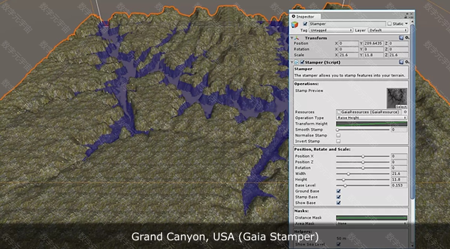
Task: Adjust the Base Level slider
Action: (x=363, y=185)
